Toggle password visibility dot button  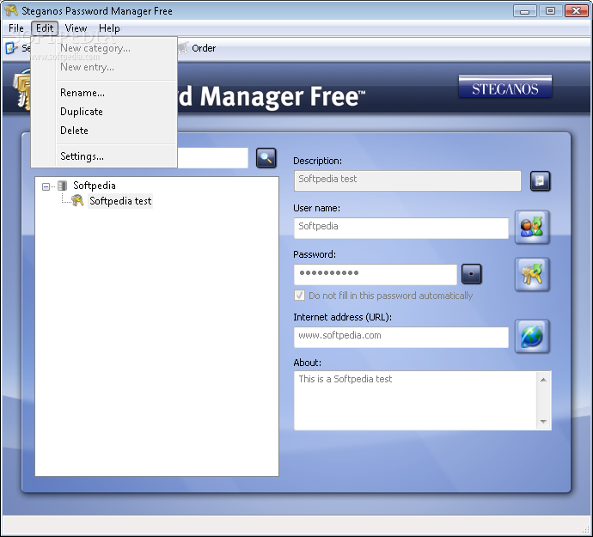pyautogui.click(x=471, y=274)
